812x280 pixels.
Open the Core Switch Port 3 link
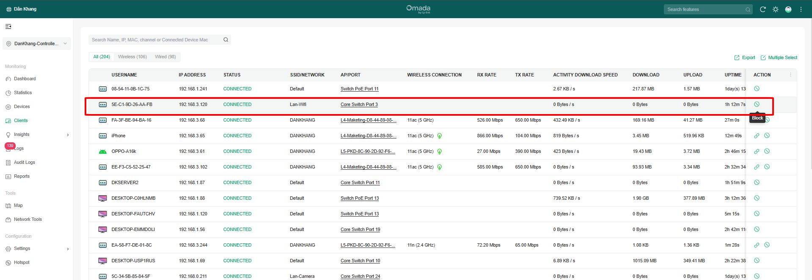[x=359, y=104]
